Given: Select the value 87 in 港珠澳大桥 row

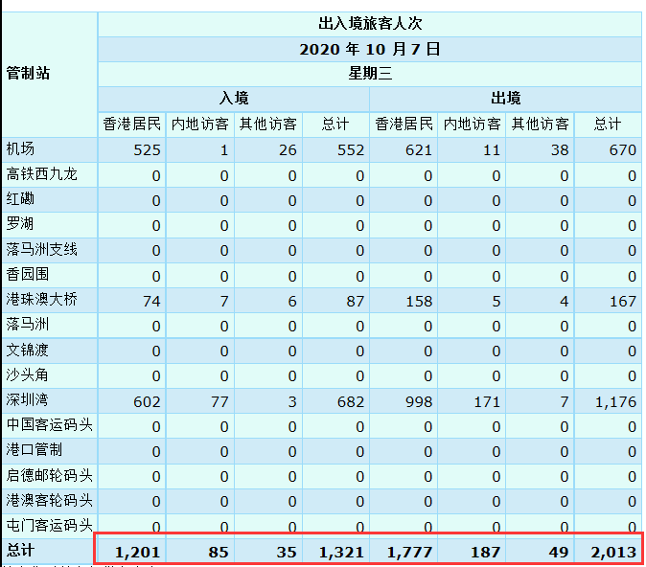Looking at the screenshot, I should click(356, 302).
